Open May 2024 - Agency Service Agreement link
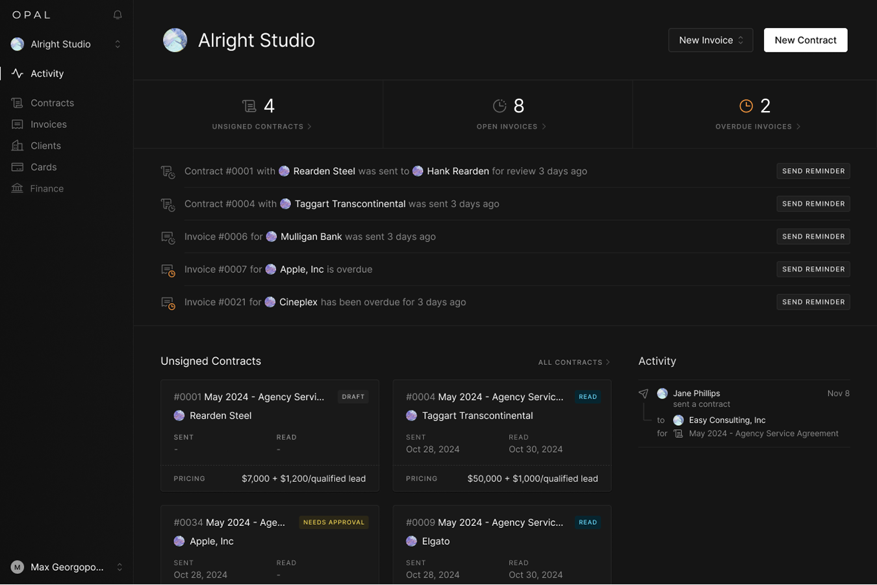877x585 pixels. 763,434
